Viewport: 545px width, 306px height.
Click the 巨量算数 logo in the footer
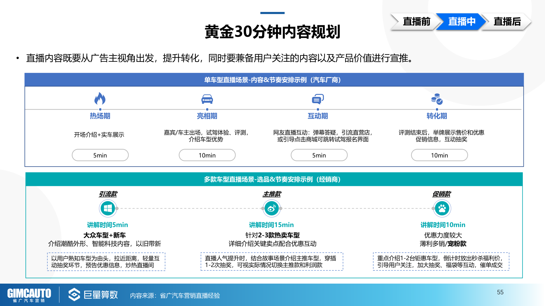click(93, 295)
